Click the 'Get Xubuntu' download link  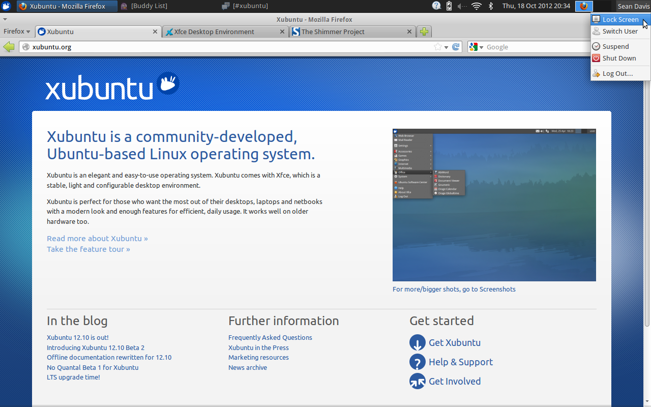tap(454, 342)
